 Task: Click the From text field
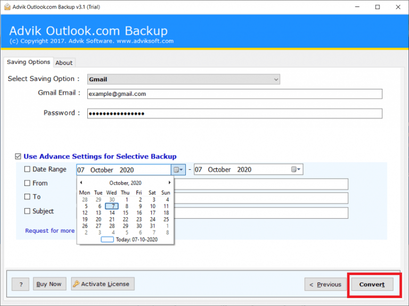(261, 184)
